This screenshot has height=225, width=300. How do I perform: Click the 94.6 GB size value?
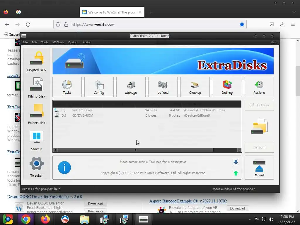tap(151, 110)
